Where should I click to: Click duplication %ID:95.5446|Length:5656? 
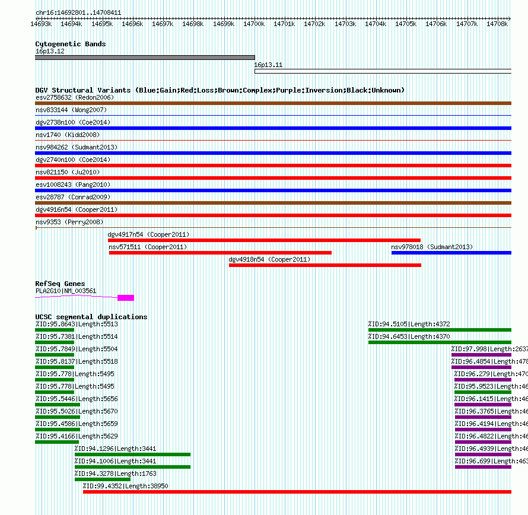(77, 399)
